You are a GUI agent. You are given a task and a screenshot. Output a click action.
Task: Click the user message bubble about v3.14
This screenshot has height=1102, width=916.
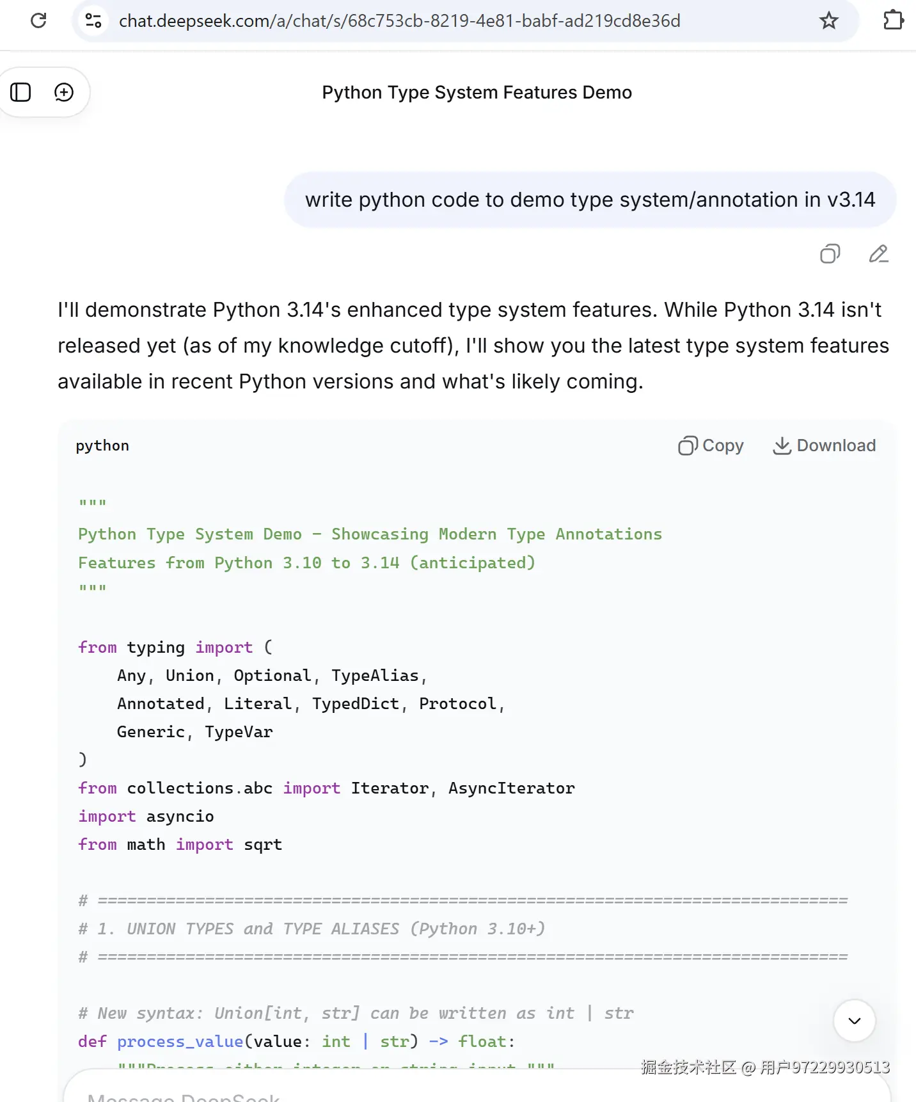point(590,200)
